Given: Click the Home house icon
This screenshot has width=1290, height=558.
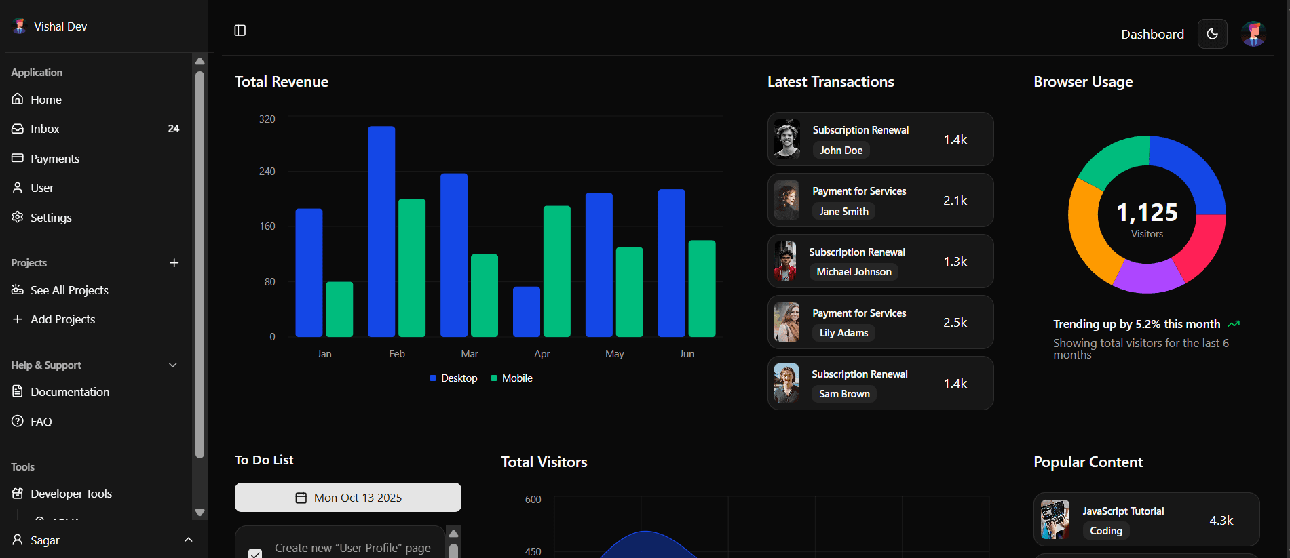Looking at the screenshot, I should click(18, 99).
